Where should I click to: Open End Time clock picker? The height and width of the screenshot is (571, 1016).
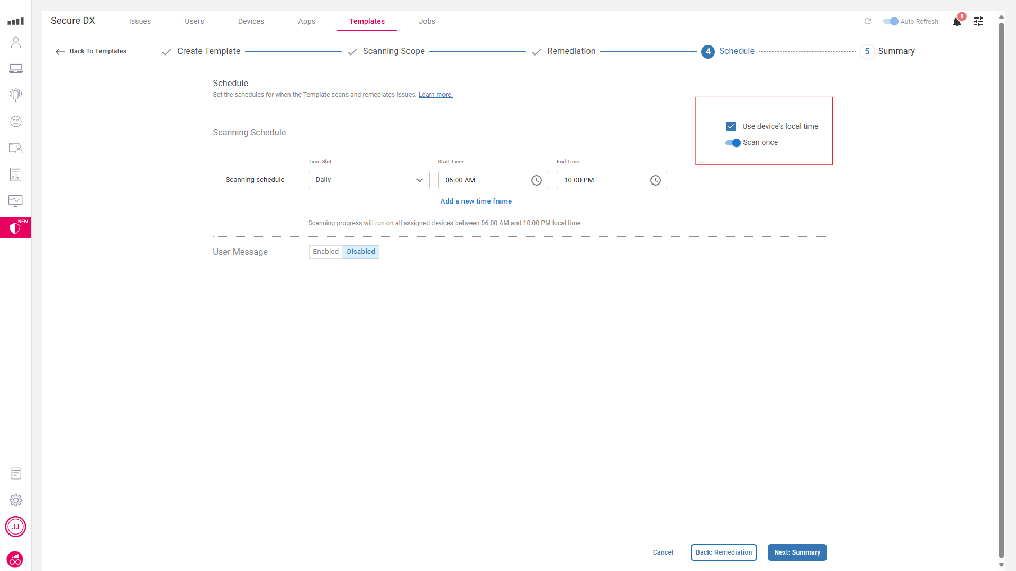coord(655,180)
